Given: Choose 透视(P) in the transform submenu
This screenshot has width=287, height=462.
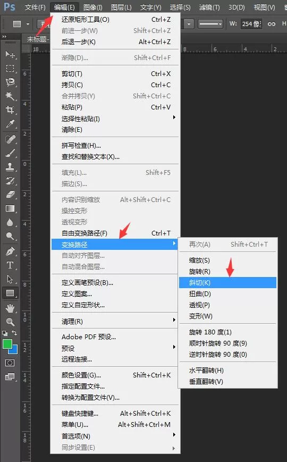Looking at the screenshot, I should (x=228, y=305).
